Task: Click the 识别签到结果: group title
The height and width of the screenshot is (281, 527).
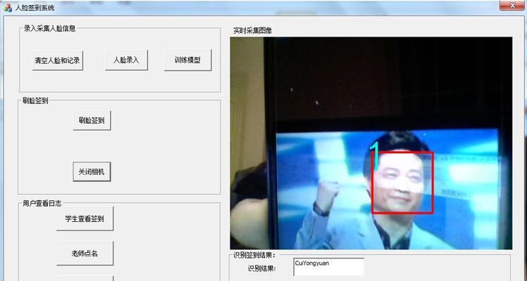Action: coord(254,255)
